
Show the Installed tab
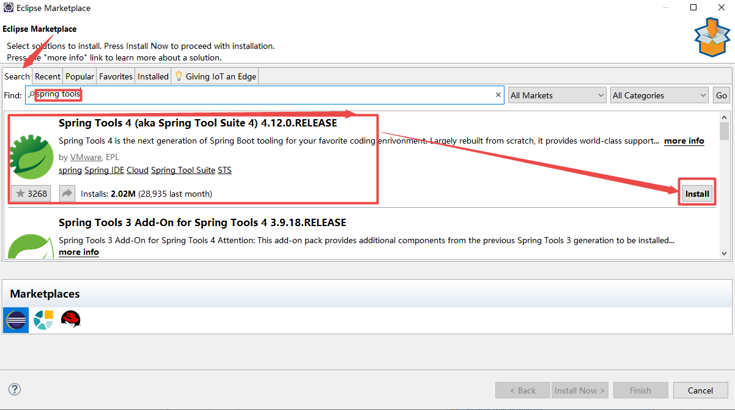[x=153, y=76]
